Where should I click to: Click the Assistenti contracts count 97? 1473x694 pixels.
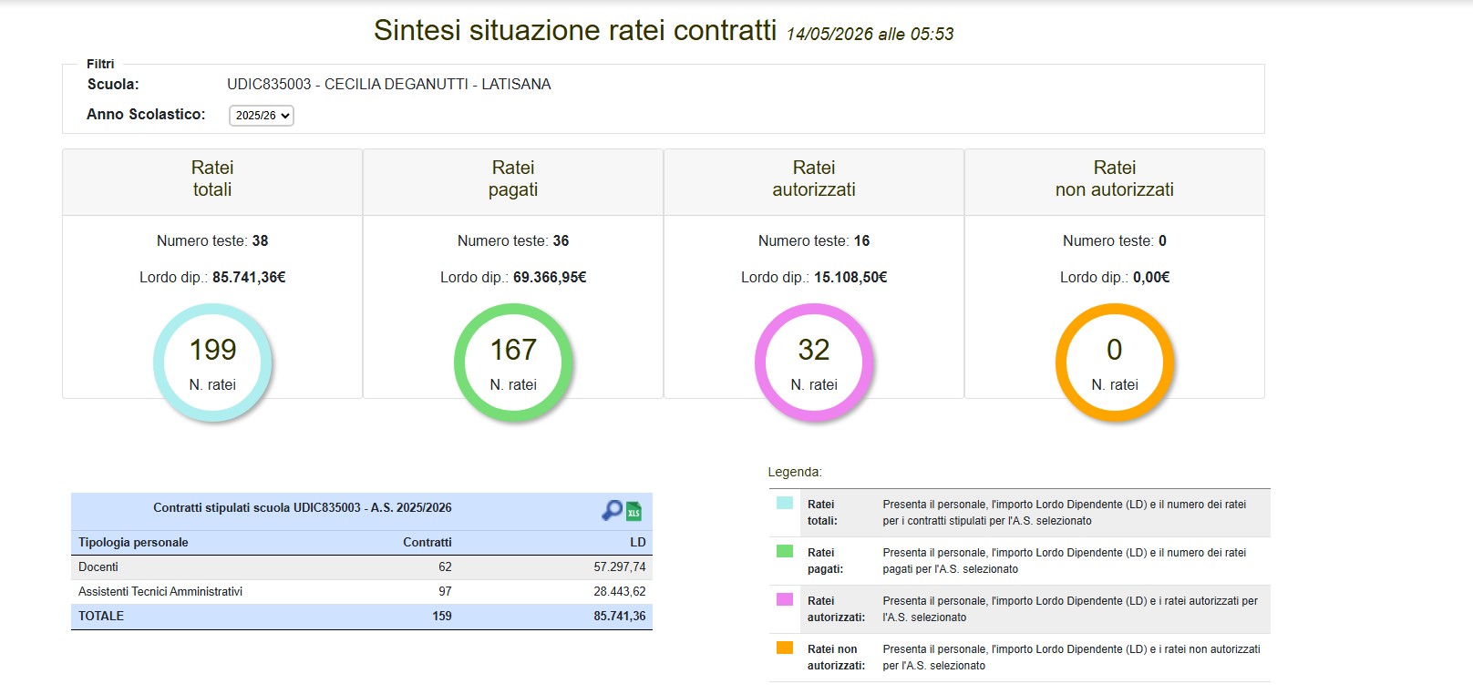[x=445, y=591]
